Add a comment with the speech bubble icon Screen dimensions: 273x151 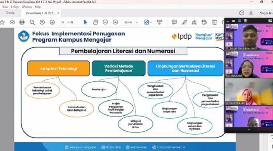(174, 22)
